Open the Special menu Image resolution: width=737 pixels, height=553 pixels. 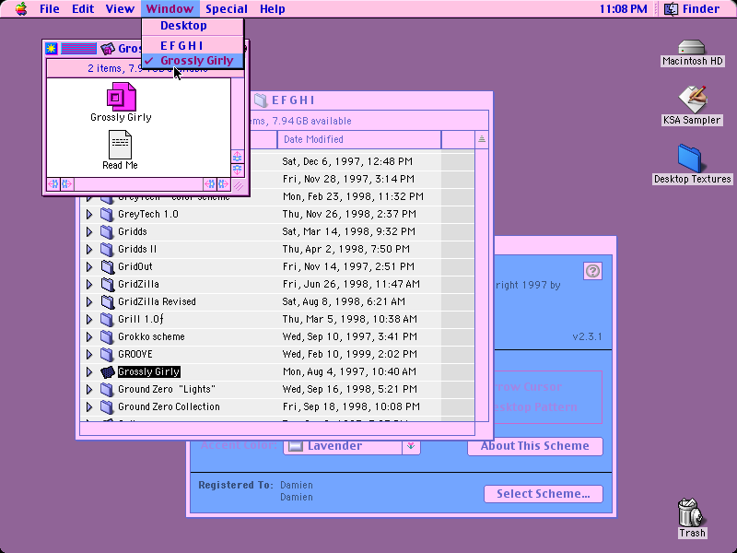[226, 8]
